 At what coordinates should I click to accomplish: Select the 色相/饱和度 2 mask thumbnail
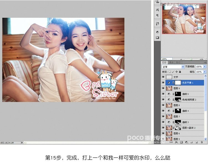[x=178, y=100]
